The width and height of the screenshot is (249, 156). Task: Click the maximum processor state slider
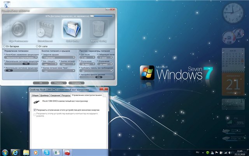click(x=21, y=64)
